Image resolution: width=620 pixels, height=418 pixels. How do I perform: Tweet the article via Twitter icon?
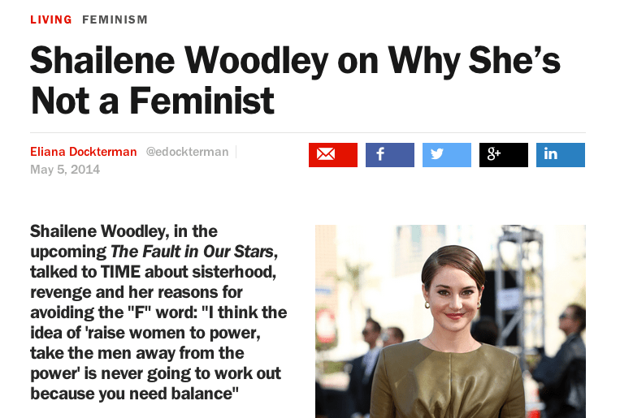[446, 154]
